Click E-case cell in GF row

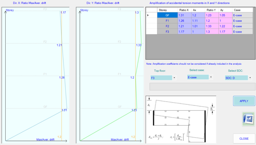(242, 15)
